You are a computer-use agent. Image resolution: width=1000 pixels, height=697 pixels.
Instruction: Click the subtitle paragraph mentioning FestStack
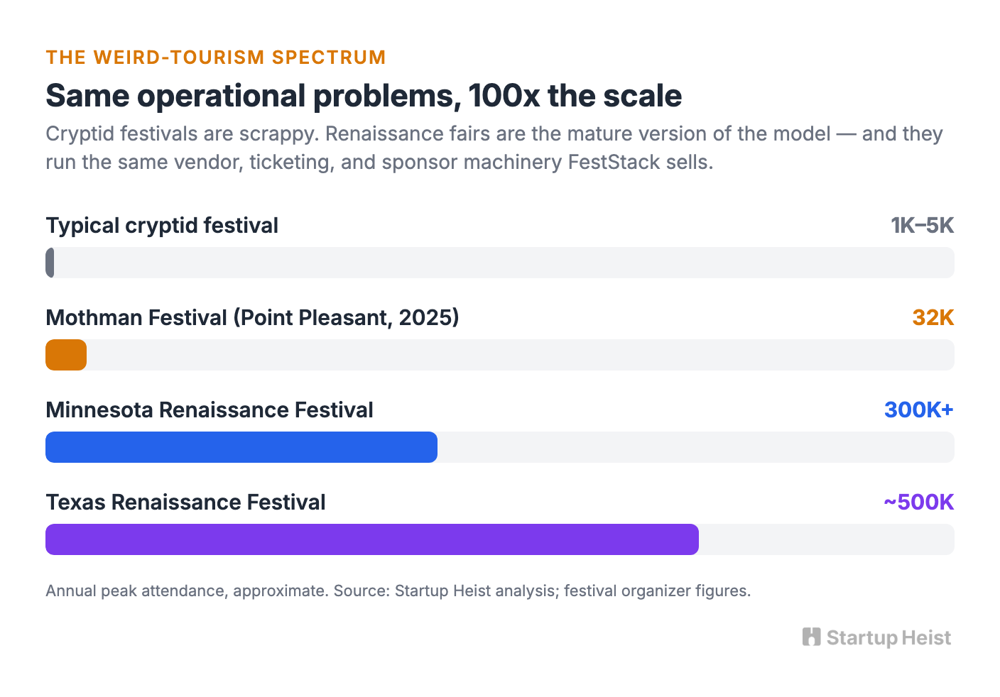(494, 148)
